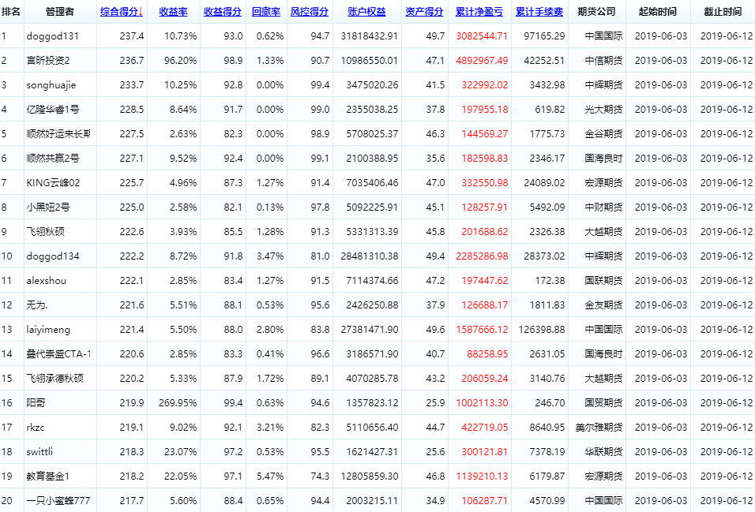The height and width of the screenshot is (512, 755).
Task: Select manager 教育基金1
Action: click(48, 476)
